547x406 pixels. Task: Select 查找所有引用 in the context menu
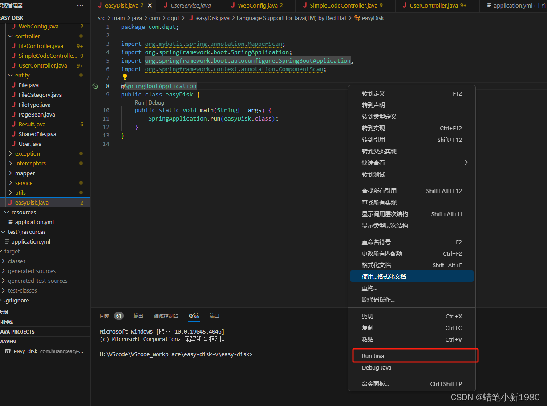[x=412, y=191]
